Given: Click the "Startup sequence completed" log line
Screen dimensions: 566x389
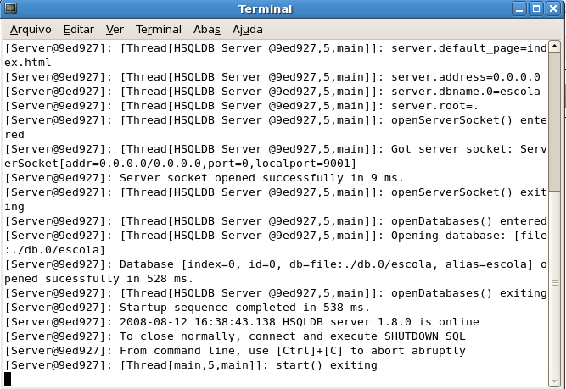Looking at the screenshot, I should coord(188,308).
